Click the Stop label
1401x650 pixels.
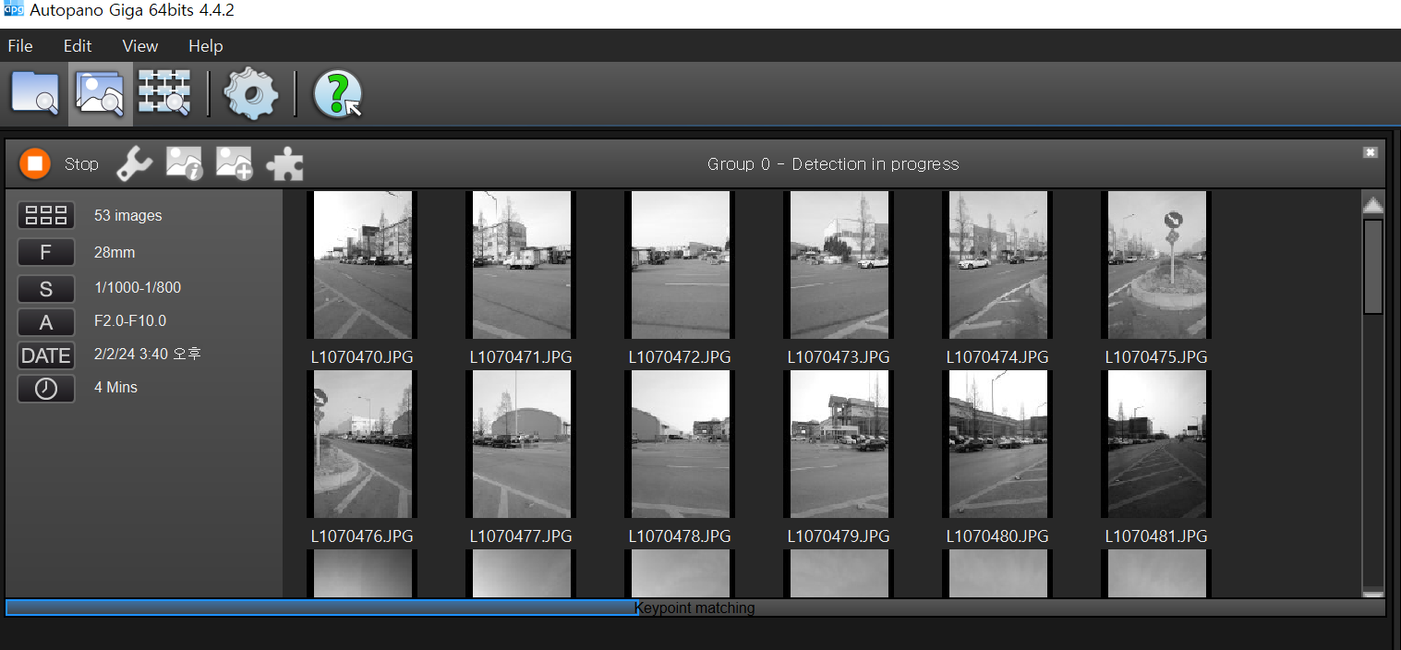82,164
